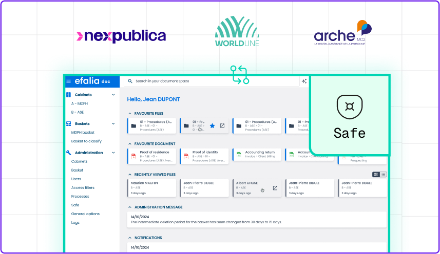This screenshot has height=254, width=440.
Task: Open the Accounting return document card
Action: pyautogui.click(x=257, y=155)
